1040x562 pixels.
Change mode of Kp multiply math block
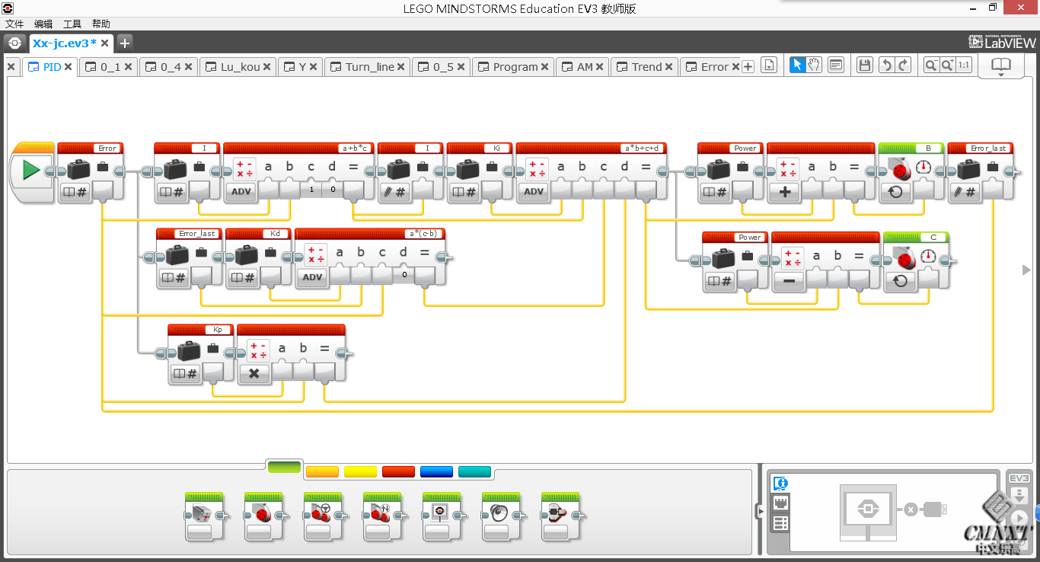coord(255,374)
